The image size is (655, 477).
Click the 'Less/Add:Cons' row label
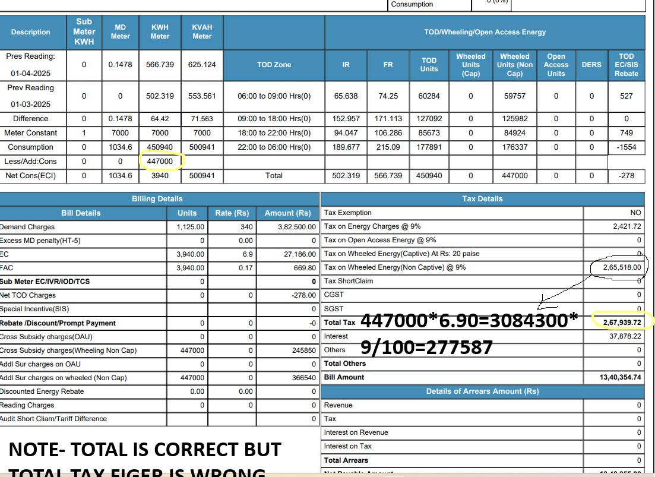click(30, 161)
